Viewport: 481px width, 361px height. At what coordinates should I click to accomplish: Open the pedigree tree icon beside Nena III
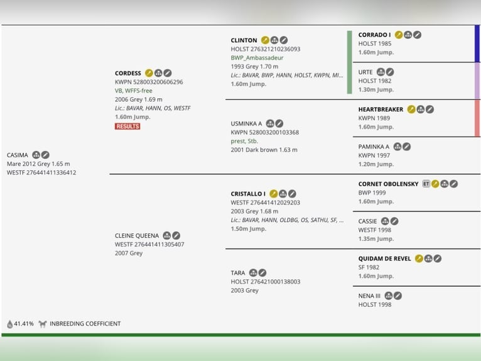pos(389,296)
